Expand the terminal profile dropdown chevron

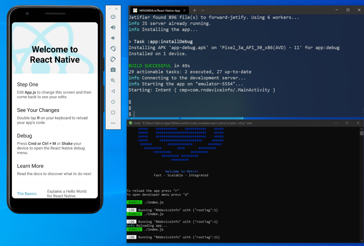click(203, 10)
